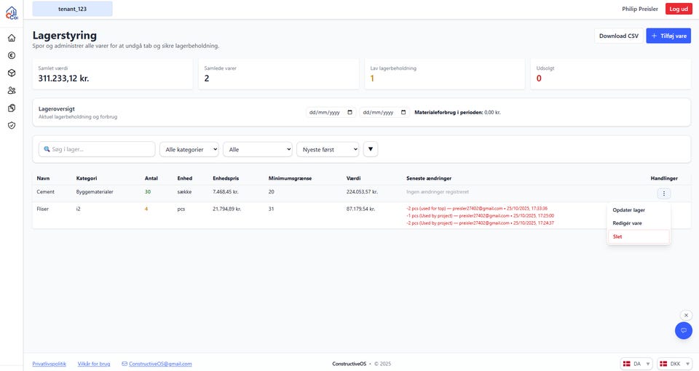This screenshot has width=699, height=371.
Task: Expand the 'Alle kategorier' dropdown
Action: tap(189, 149)
